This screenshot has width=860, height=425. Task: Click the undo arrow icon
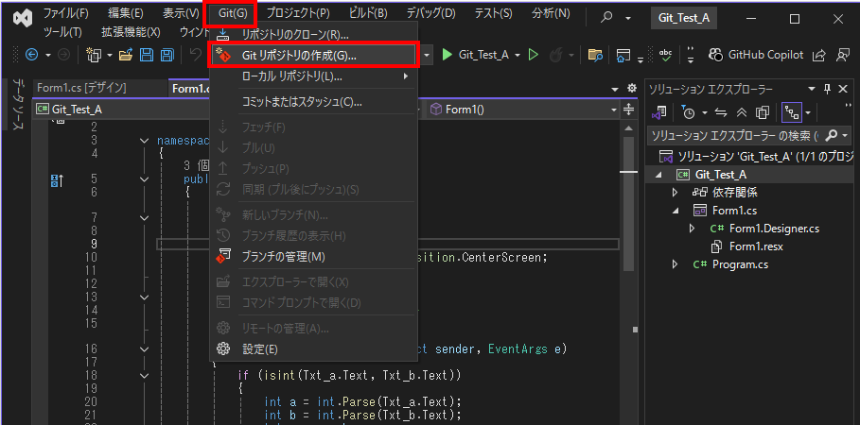coord(195,55)
